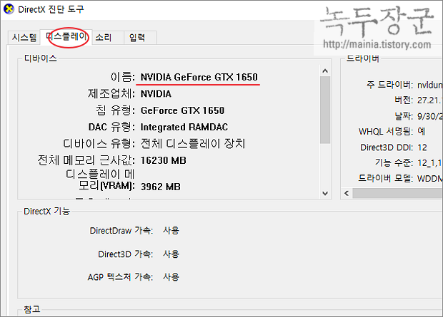Click the Direct3D 가속 status 사용
The width and height of the screenshot is (443, 317).
[171, 254]
